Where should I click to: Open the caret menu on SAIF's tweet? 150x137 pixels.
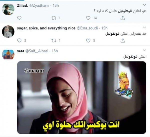point(144,50)
